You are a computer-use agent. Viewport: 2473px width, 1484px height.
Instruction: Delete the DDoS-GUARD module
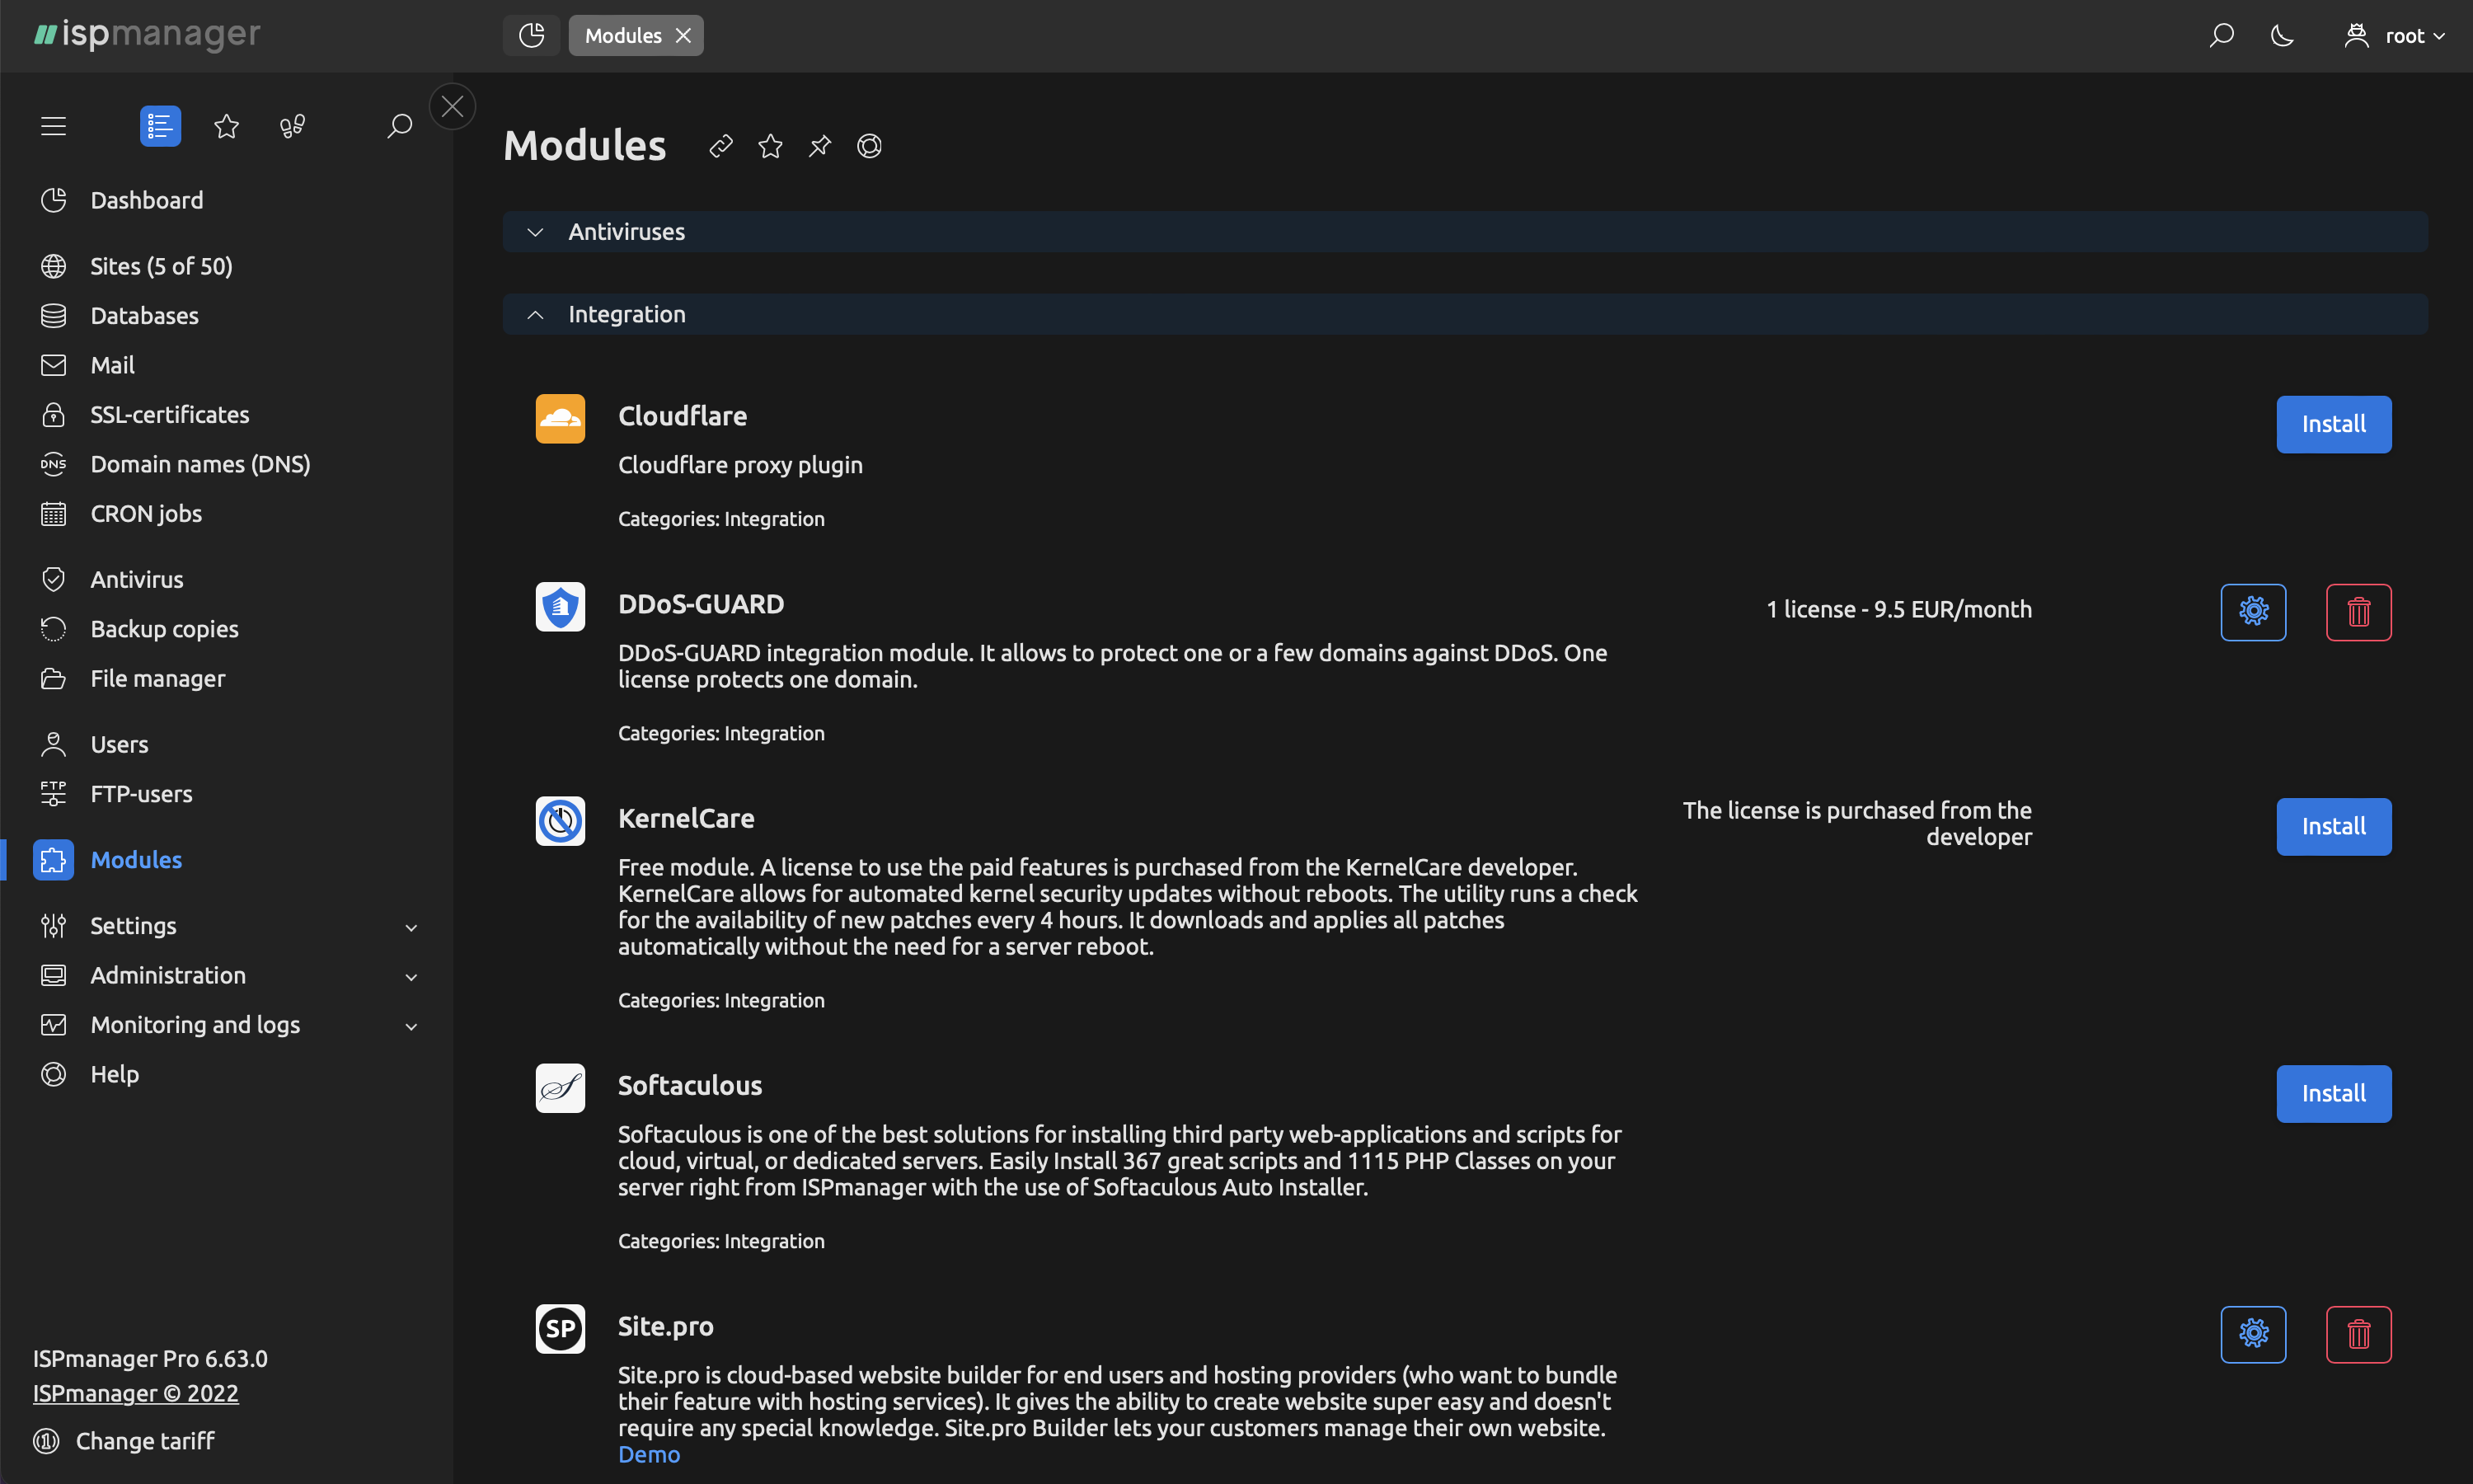click(x=2358, y=612)
